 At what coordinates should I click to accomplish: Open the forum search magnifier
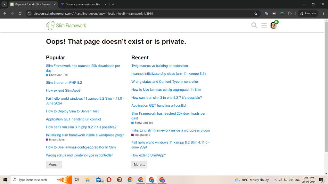click(x=254, y=25)
